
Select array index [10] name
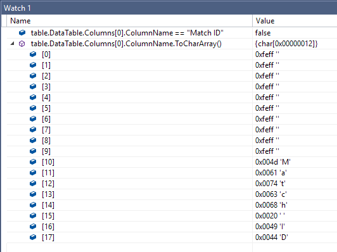(x=48, y=162)
